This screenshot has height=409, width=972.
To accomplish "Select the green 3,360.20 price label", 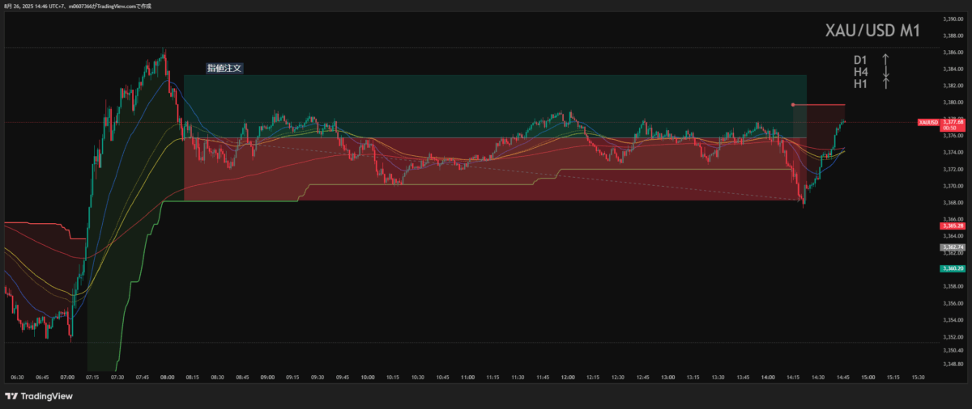I will coord(953,268).
